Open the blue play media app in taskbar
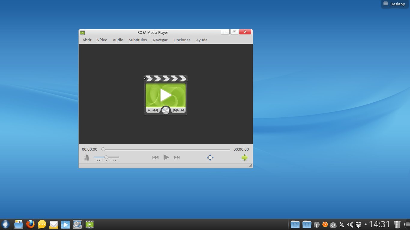Image resolution: width=410 pixels, height=230 pixels. tap(65, 224)
